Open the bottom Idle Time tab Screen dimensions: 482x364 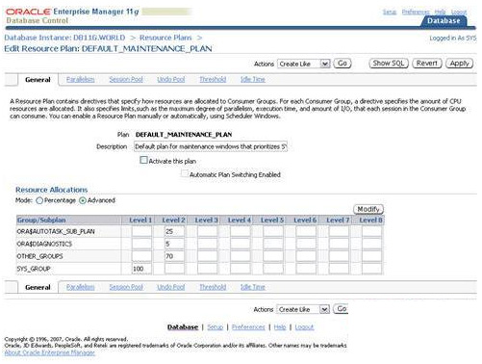[x=253, y=287]
